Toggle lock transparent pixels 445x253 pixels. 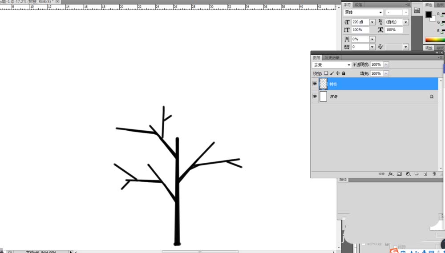(x=326, y=73)
